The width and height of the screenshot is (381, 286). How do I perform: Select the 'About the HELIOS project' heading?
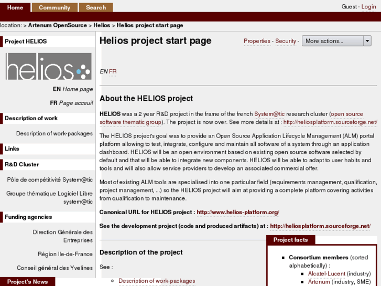click(146, 99)
